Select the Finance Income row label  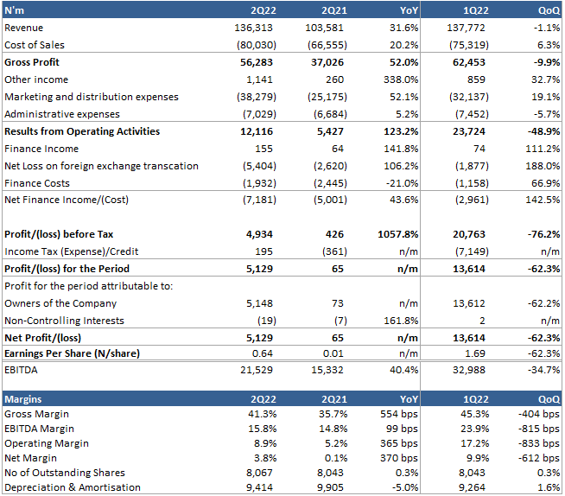tap(41, 149)
